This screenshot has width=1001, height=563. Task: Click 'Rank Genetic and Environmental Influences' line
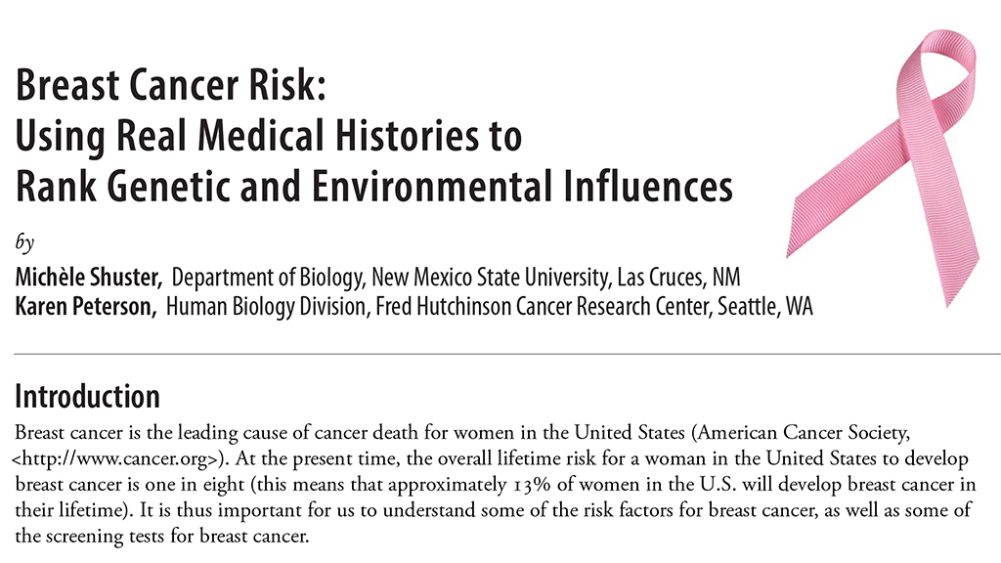coord(374,184)
